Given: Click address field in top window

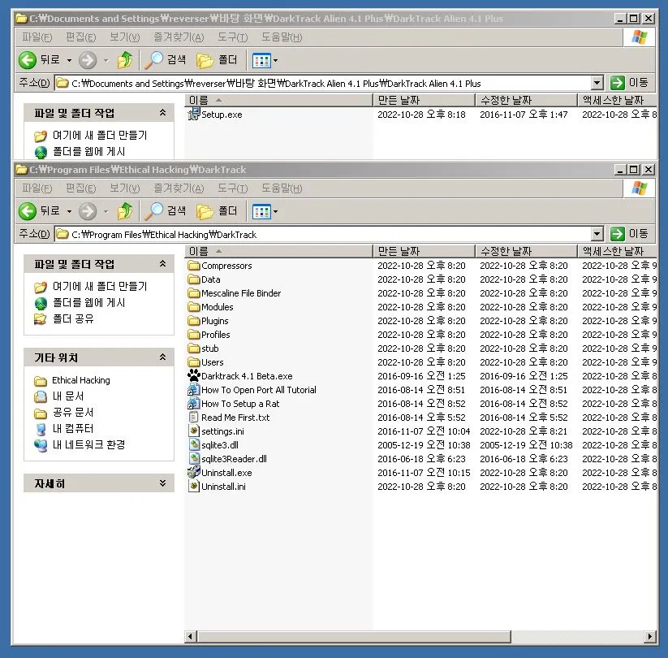Looking at the screenshot, I should (324, 83).
